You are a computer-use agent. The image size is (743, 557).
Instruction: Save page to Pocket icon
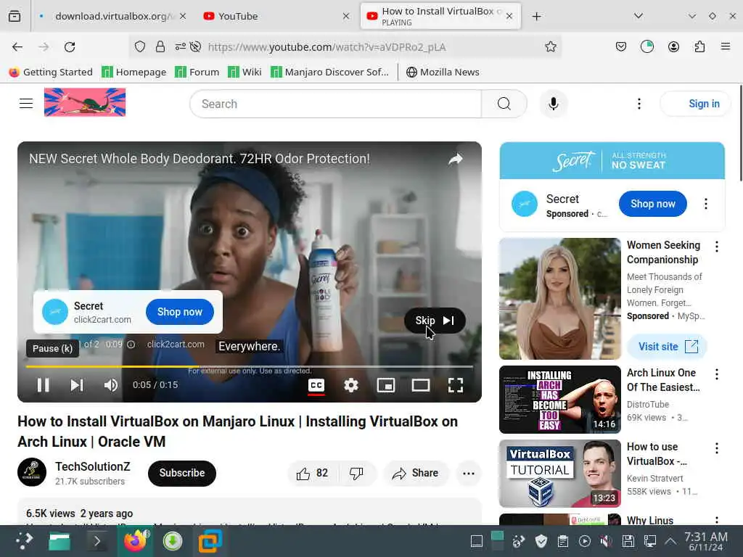pyautogui.click(x=621, y=46)
